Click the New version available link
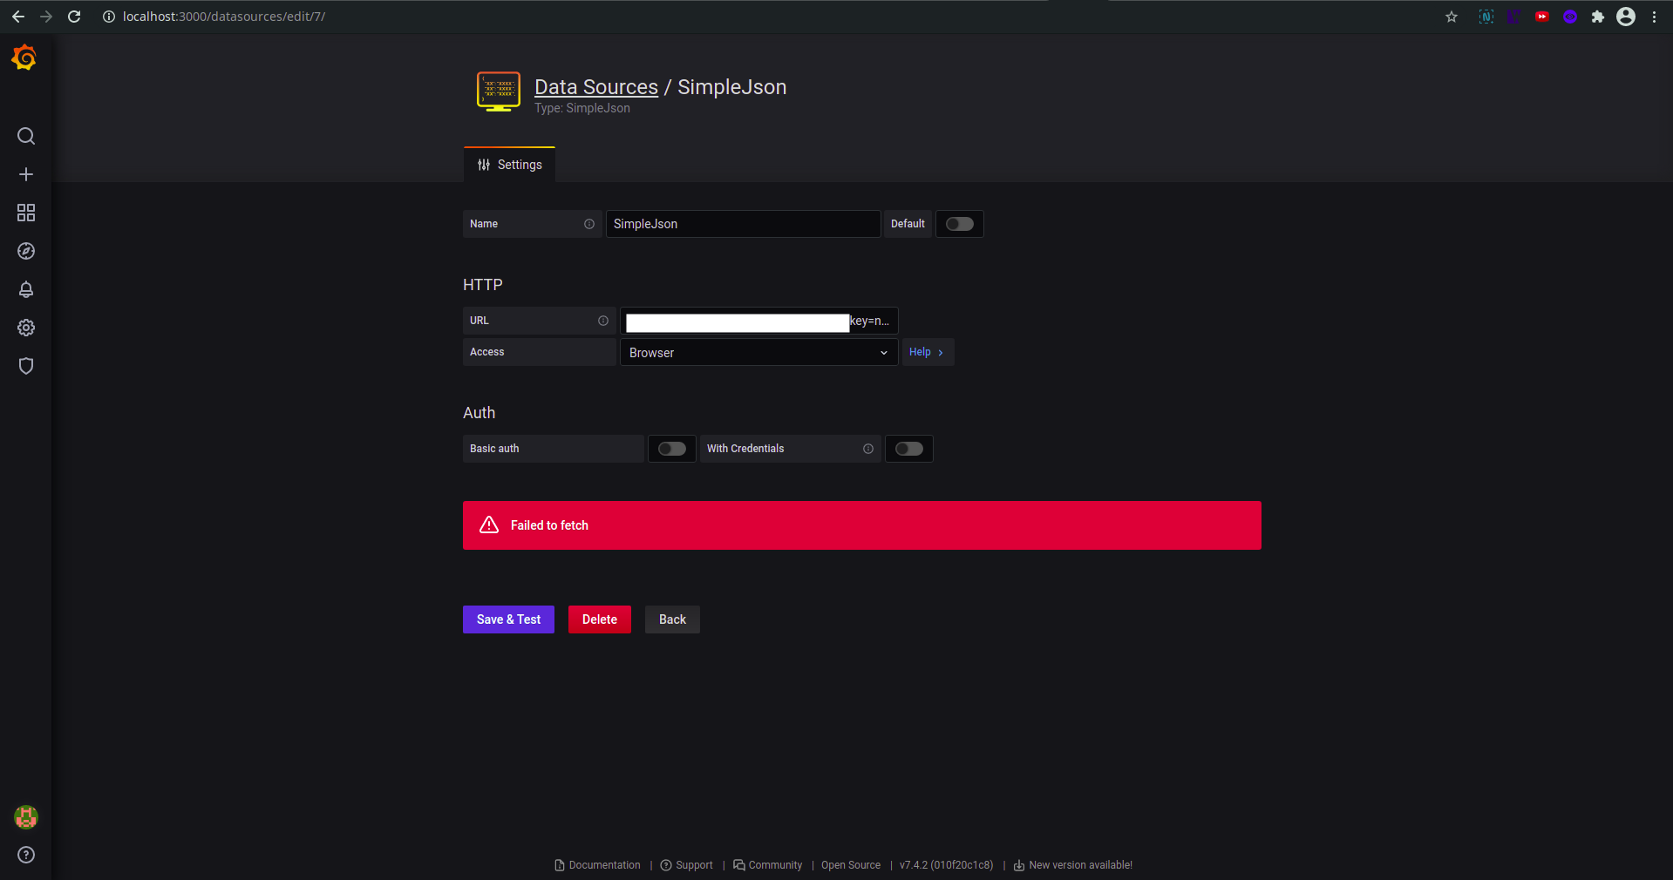The width and height of the screenshot is (1673, 880). coord(1073,865)
